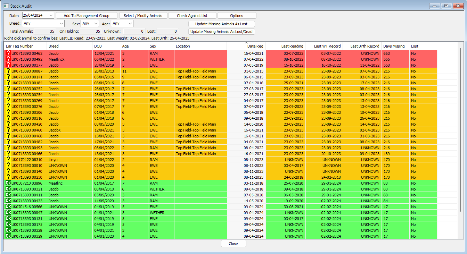Sort by the DOB column header
The height and width of the screenshot is (254, 467).
point(106,46)
